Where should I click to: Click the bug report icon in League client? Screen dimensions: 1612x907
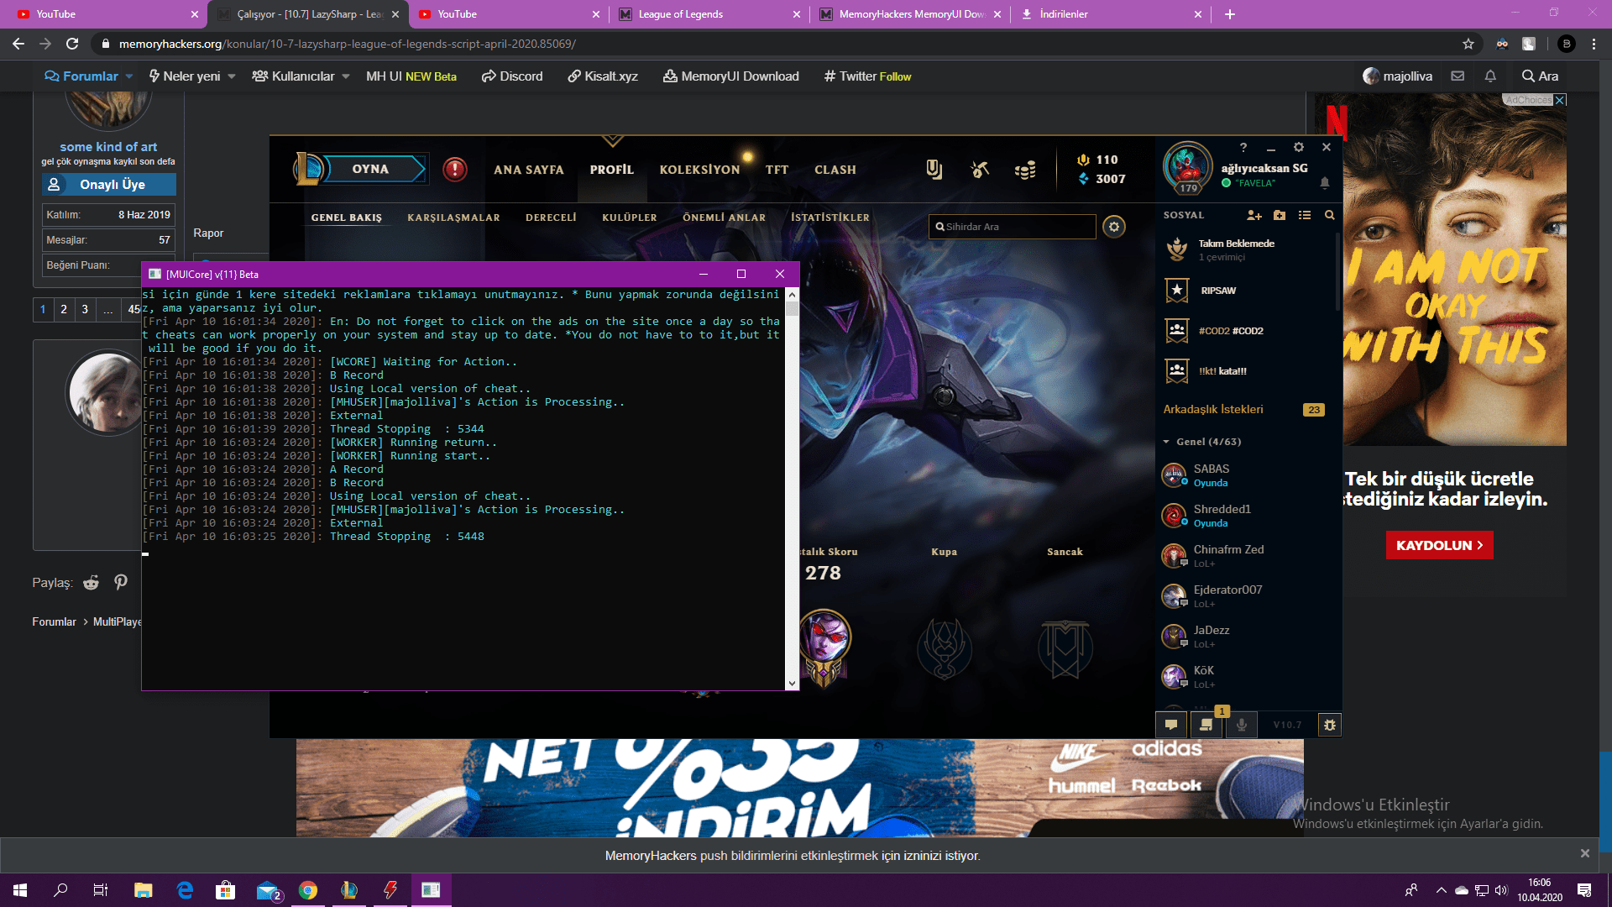[1330, 725]
